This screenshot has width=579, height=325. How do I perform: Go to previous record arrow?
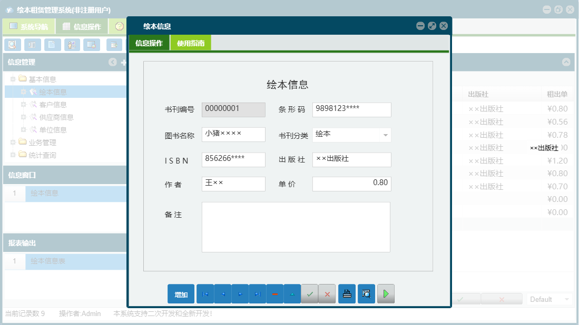pyautogui.click(x=223, y=294)
